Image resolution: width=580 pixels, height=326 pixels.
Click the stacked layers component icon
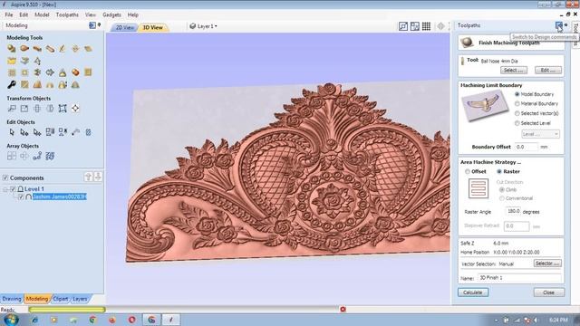24,61
